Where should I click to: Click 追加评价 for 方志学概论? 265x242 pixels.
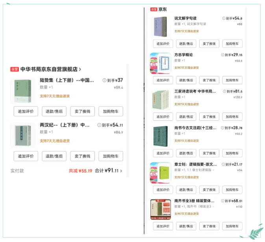(163, 80)
